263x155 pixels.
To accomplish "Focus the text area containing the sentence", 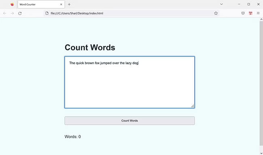I will (129, 82).
